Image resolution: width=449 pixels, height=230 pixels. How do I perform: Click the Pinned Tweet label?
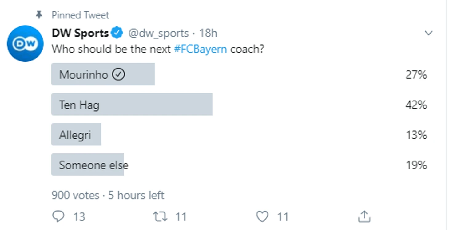point(80,15)
